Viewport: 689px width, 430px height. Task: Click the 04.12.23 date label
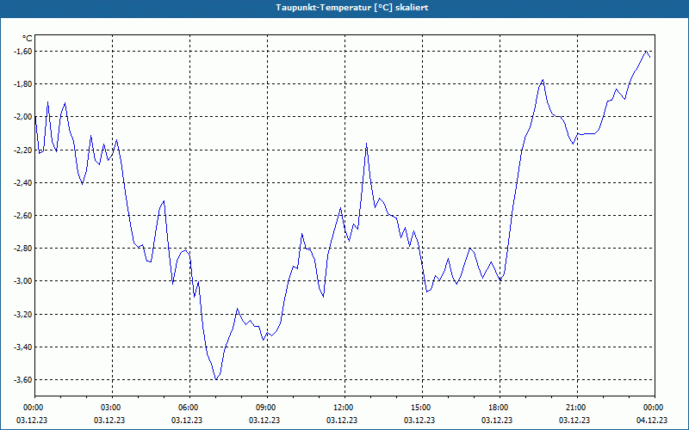[652, 420]
